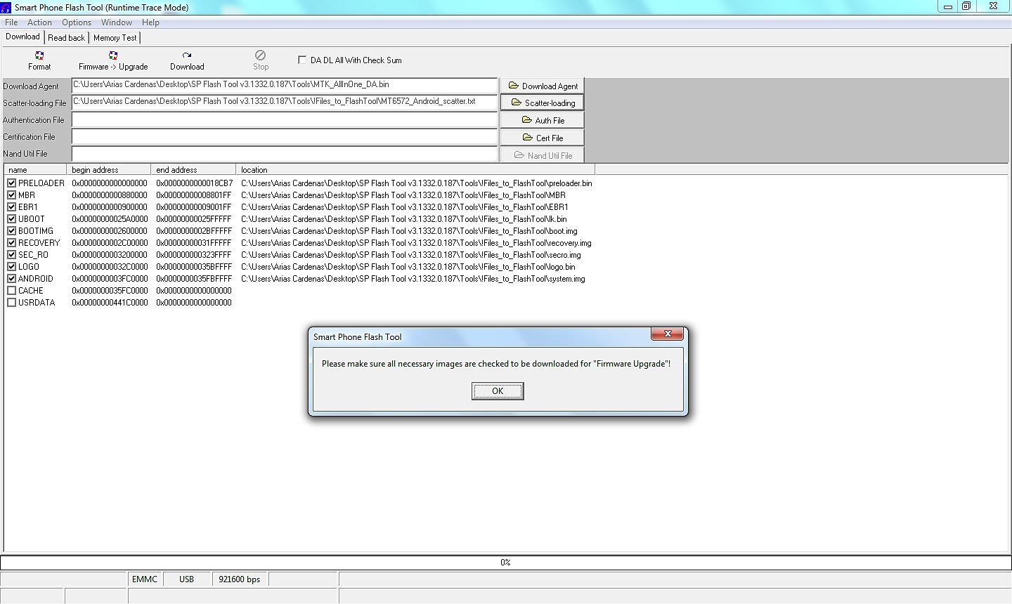
Task: Sort by the name column header
Action: 35,170
